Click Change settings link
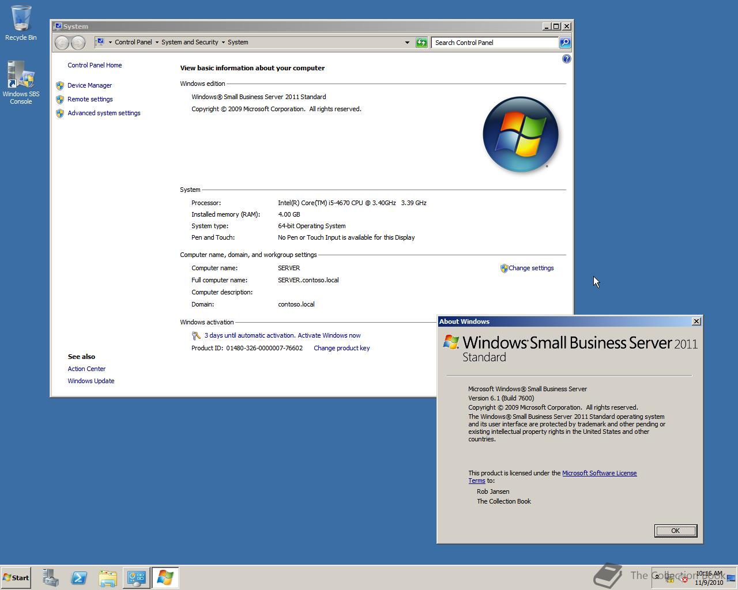Screen dimensions: 738x590 (531, 268)
